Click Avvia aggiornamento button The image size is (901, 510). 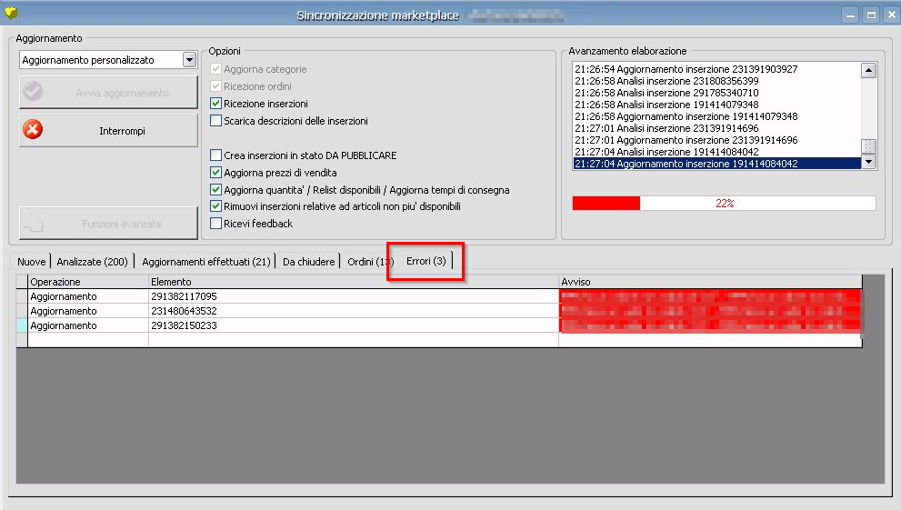(108, 92)
